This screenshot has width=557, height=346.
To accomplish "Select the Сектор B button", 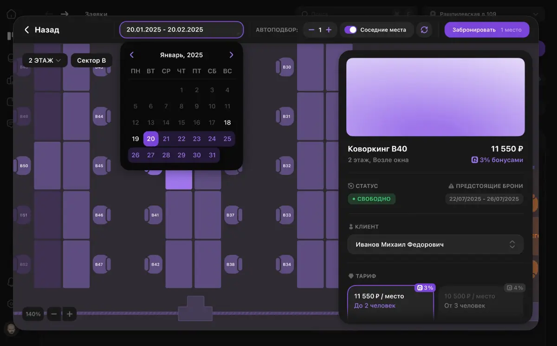I will click(x=91, y=60).
